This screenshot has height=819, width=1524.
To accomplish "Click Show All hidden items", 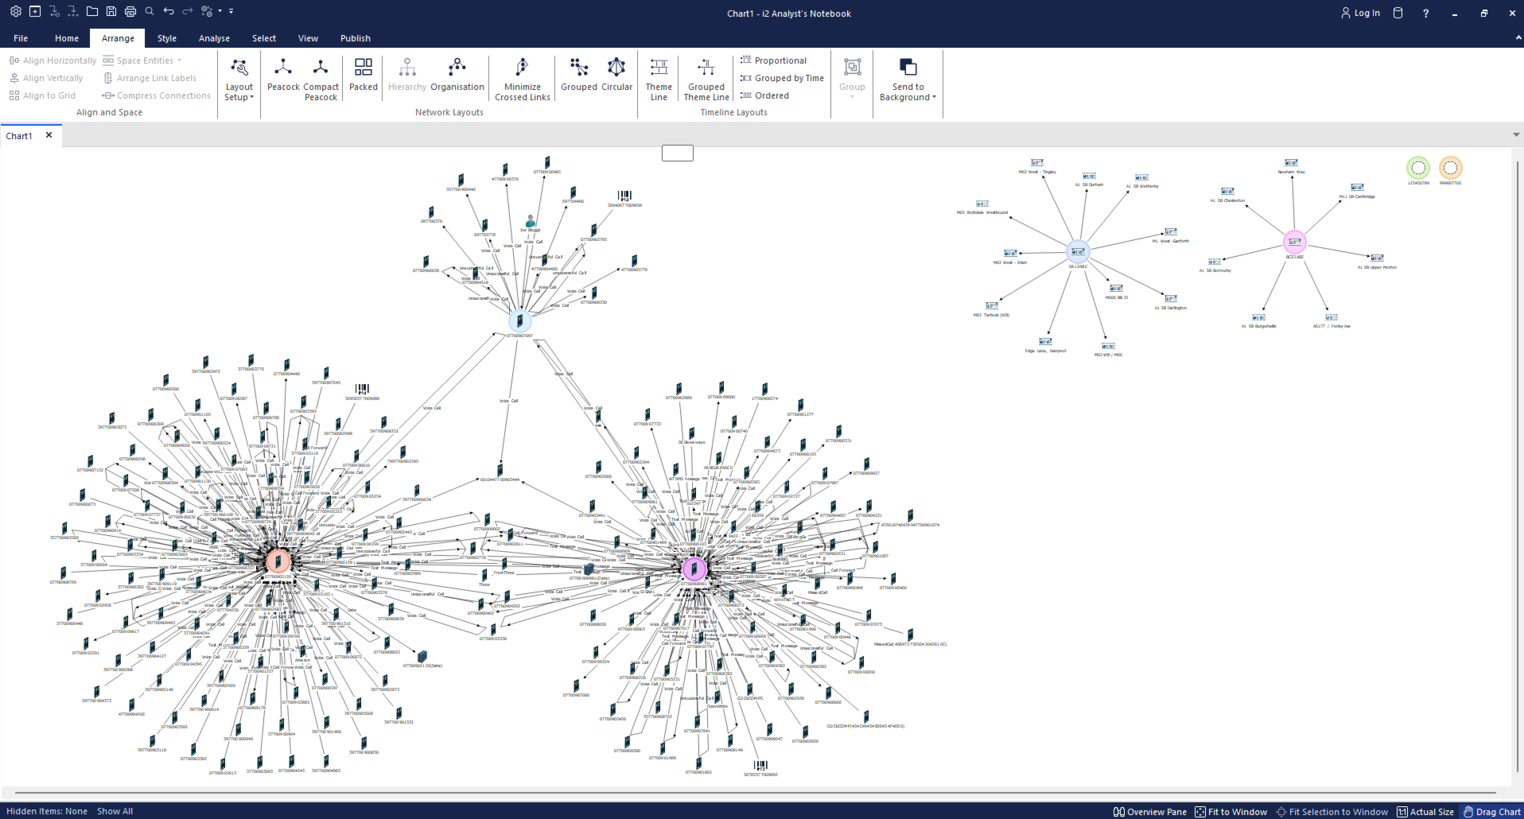I will click(115, 811).
